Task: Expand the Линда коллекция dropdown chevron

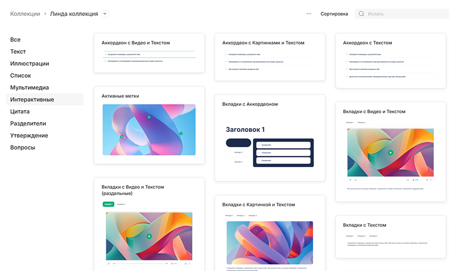Action: coord(105,14)
